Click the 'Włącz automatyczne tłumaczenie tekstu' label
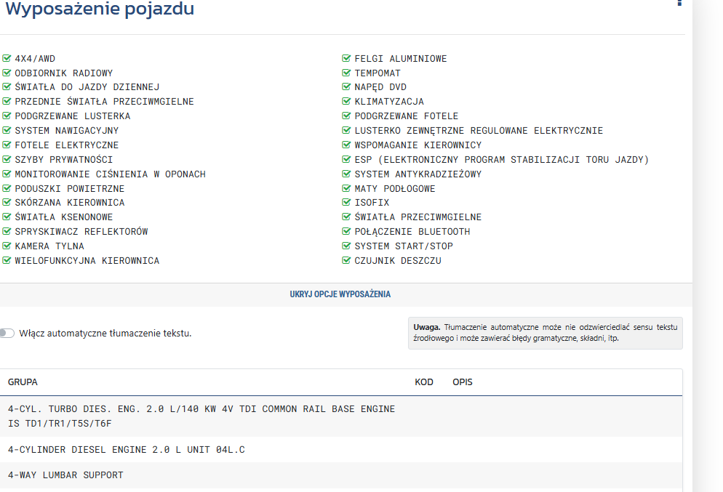The height and width of the screenshot is (492, 723). coord(105,334)
